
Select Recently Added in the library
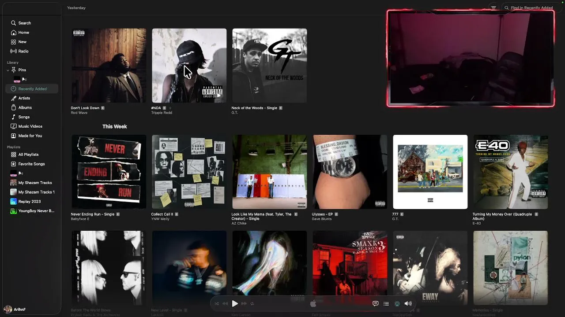pyautogui.click(x=32, y=89)
